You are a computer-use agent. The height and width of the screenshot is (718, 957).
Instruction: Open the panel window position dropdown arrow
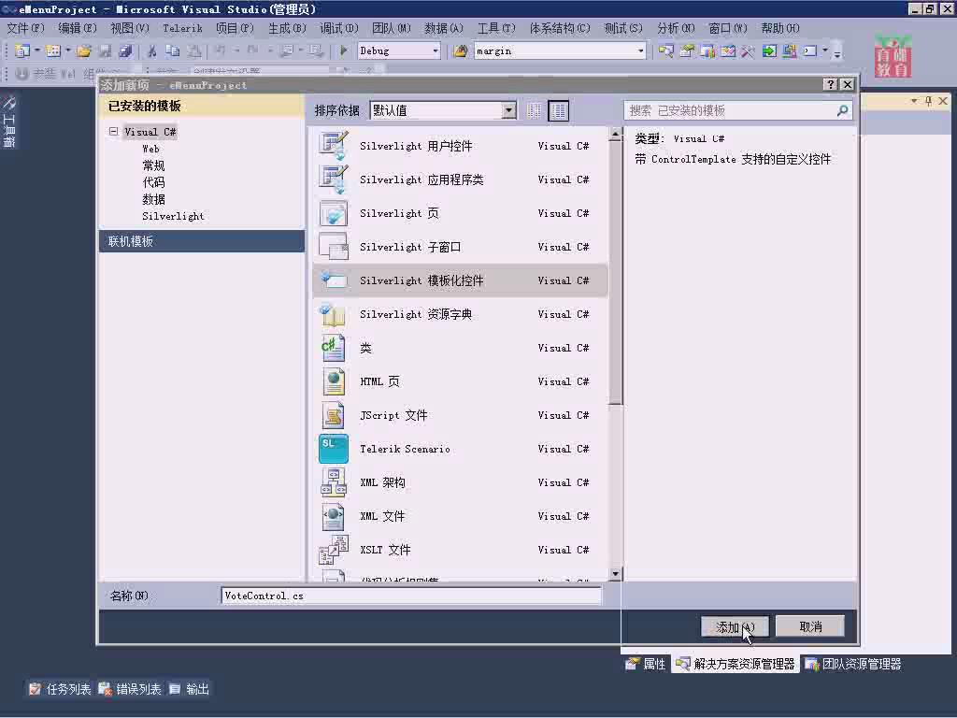pyautogui.click(x=914, y=101)
